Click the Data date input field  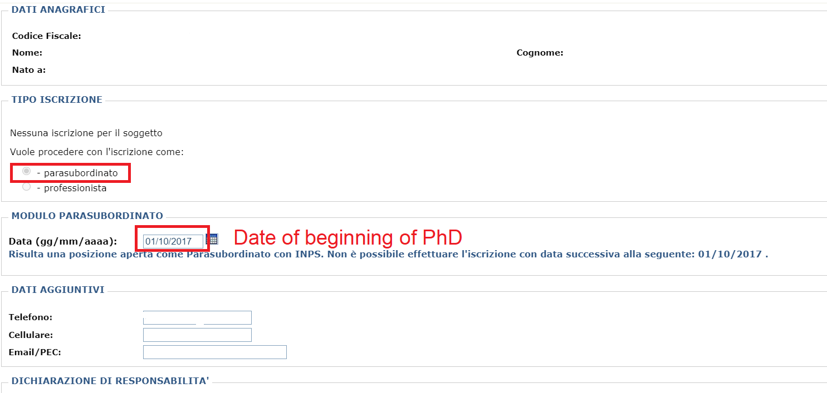pos(173,241)
